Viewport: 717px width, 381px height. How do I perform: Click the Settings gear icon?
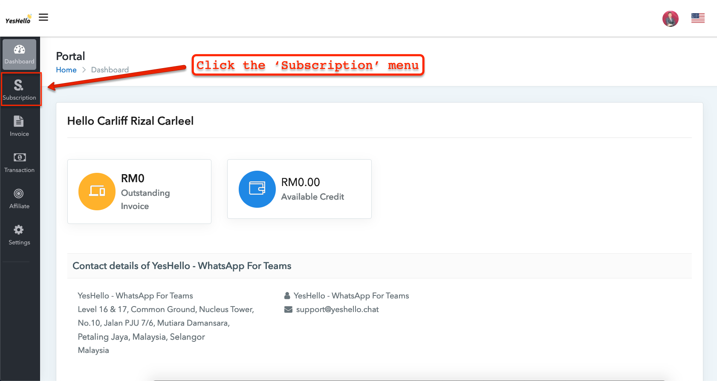click(x=19, y=230)
